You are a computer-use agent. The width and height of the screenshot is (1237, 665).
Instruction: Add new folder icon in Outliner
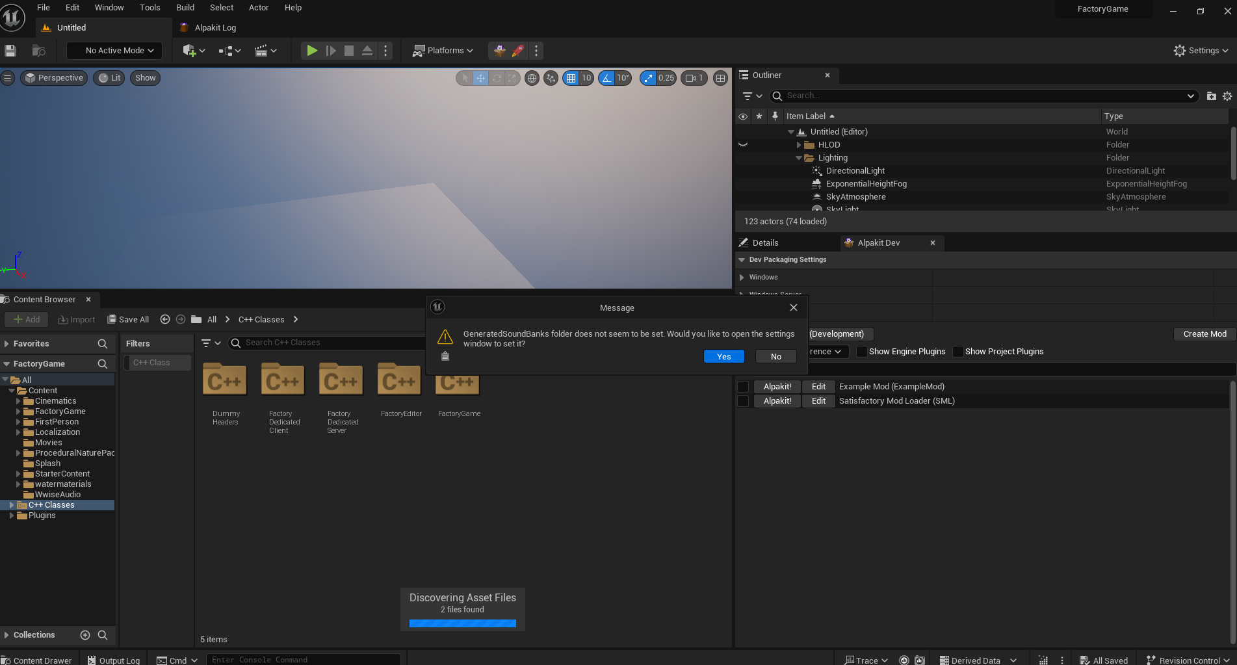point(1211,96)
